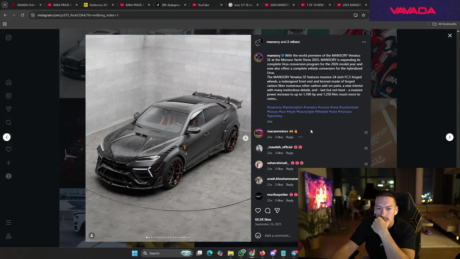View the 65.5K likes list
Image resolution: width=460 pixels, height=259 pixels.
[x=263, y=219]
